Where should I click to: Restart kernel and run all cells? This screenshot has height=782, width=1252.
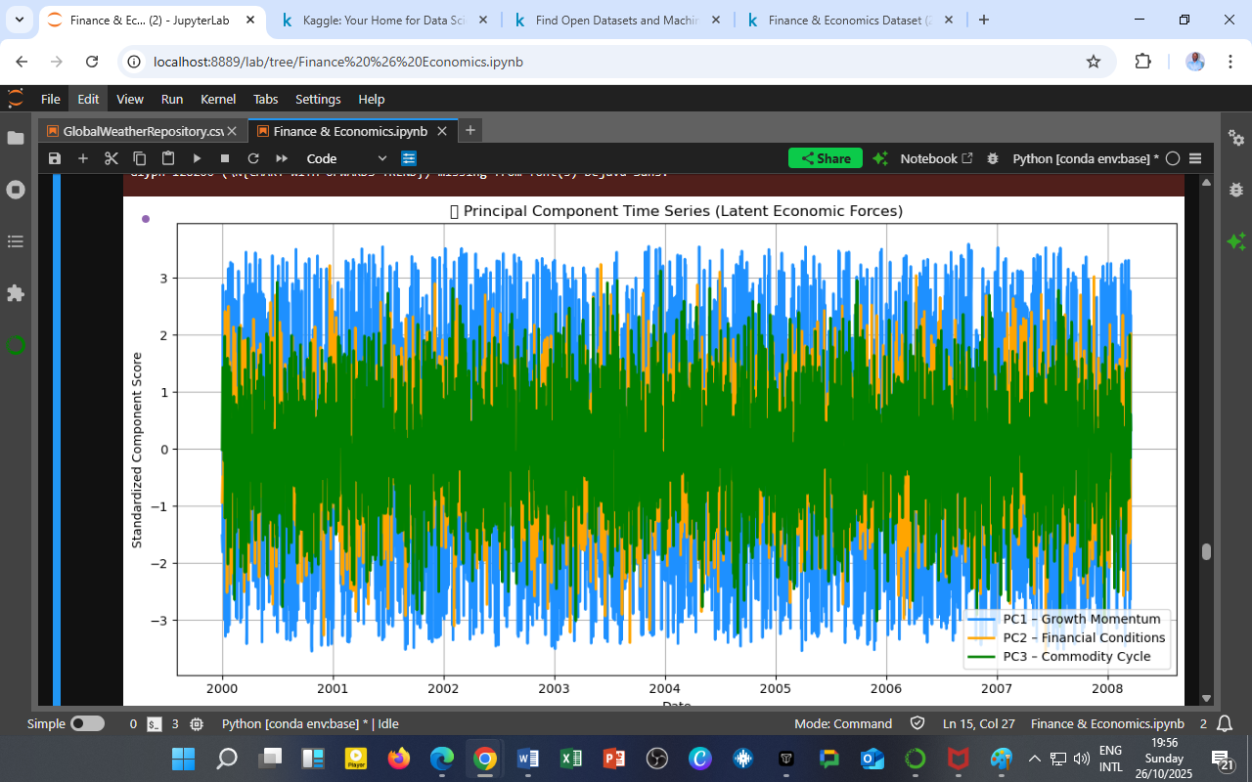(282, 158)
